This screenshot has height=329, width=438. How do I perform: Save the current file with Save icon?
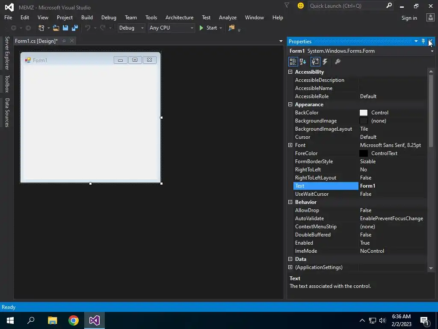pos(65,28)
